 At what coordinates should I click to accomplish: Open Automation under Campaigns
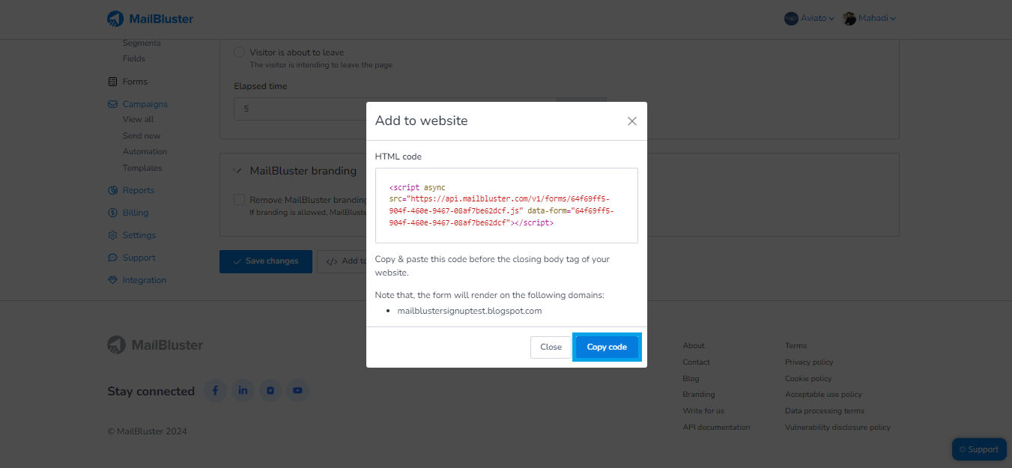click(x=145, y=151)
